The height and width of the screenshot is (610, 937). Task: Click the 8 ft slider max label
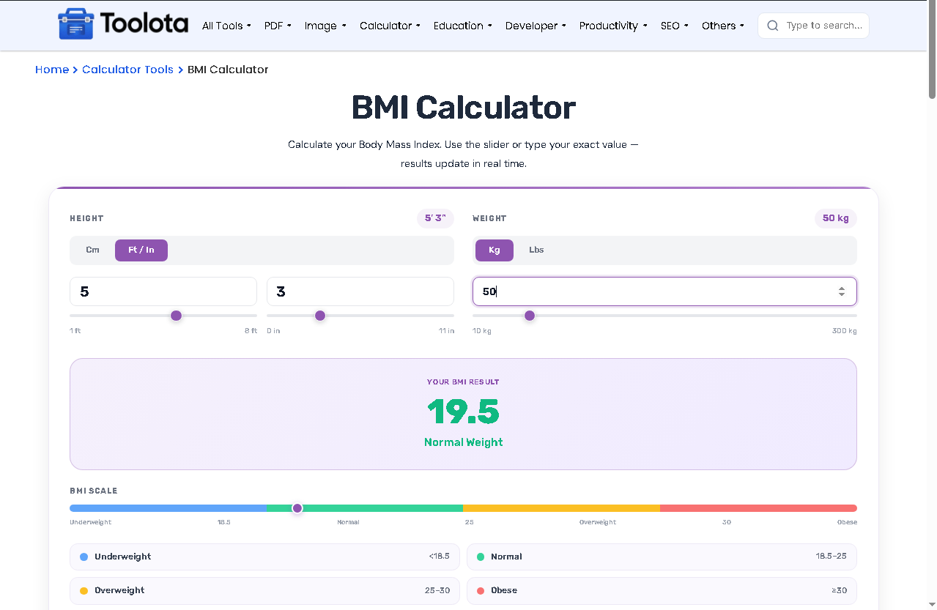coord(251,331)
